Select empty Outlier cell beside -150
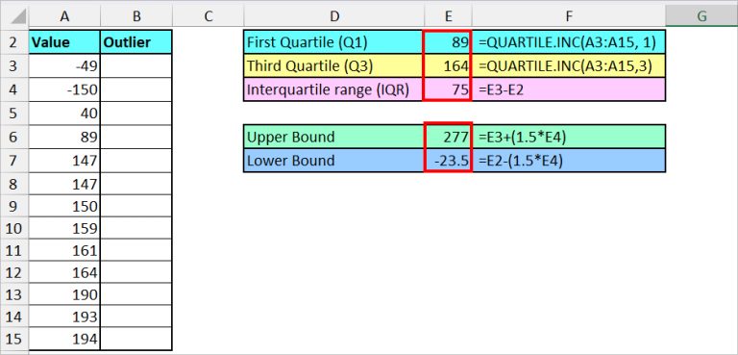The image size is (738, 355). coord(136,89)
